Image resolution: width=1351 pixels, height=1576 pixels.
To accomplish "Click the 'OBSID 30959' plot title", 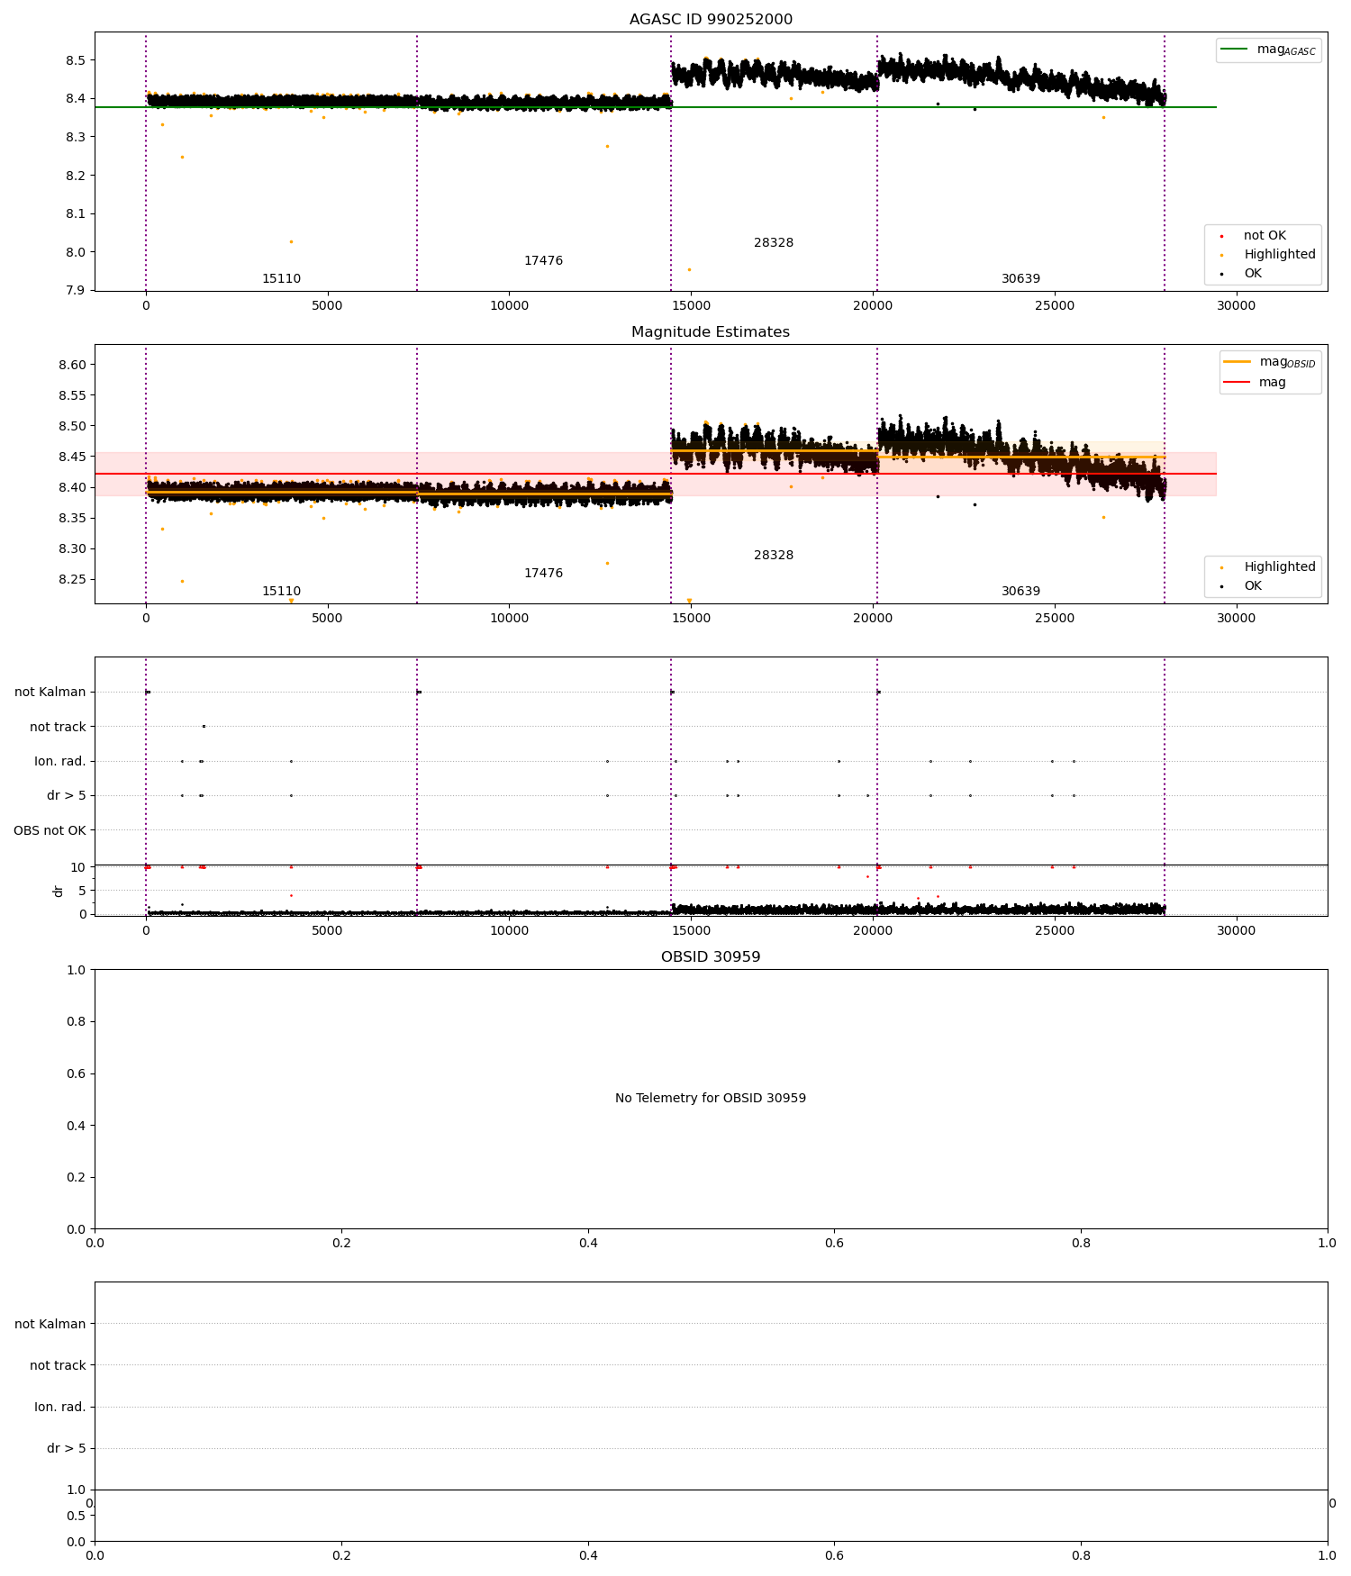I will pyautogui.click(x=711, y=957).
